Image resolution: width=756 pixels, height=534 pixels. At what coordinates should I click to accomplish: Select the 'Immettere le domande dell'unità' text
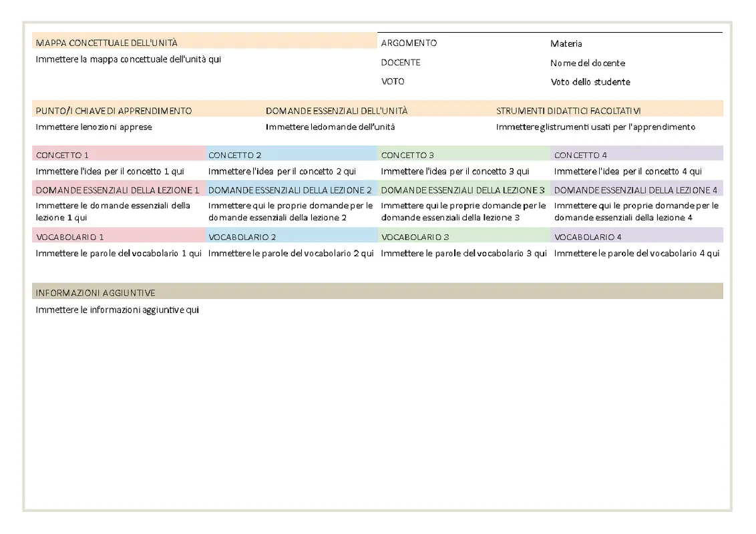pyautogui.click(x=330, y=127)
